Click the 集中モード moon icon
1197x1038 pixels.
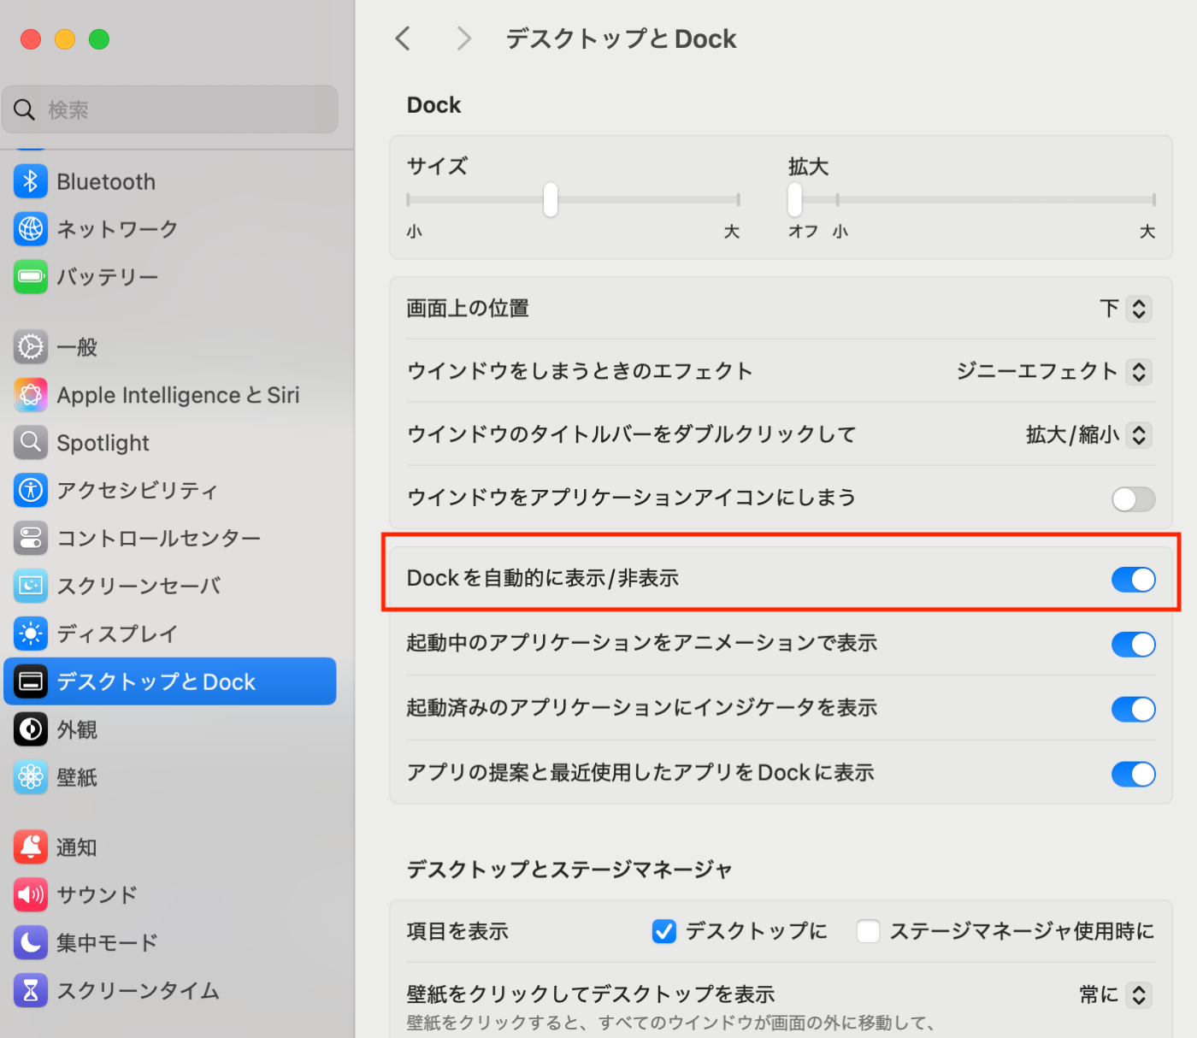pyautogui.click(x=31, y=942)
